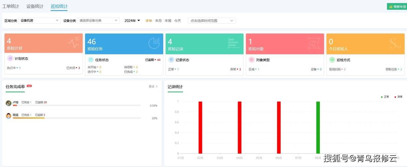Click 已完成 2 in 任务状态 card
The width and height of the screenshot is (407, 167).
(131, 72)
